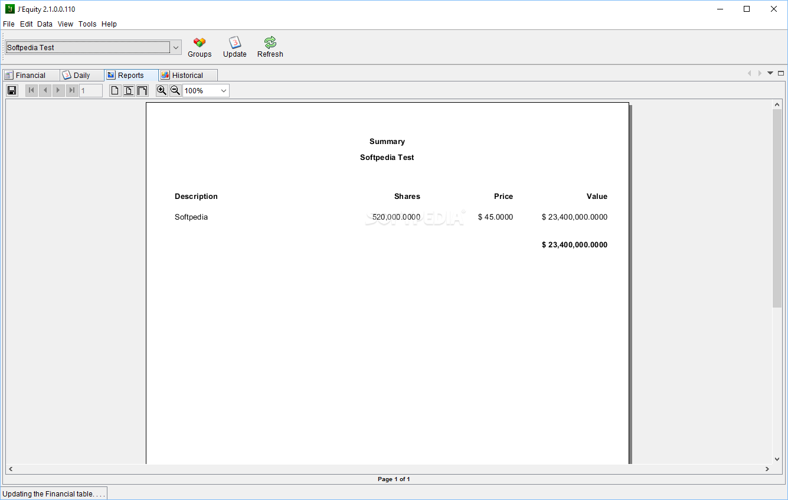Image resolution: width=788 pixels, height=500 pixels.
Task: Click the horizontal scrollbar right arrow
Action: [x=767, y=469]
